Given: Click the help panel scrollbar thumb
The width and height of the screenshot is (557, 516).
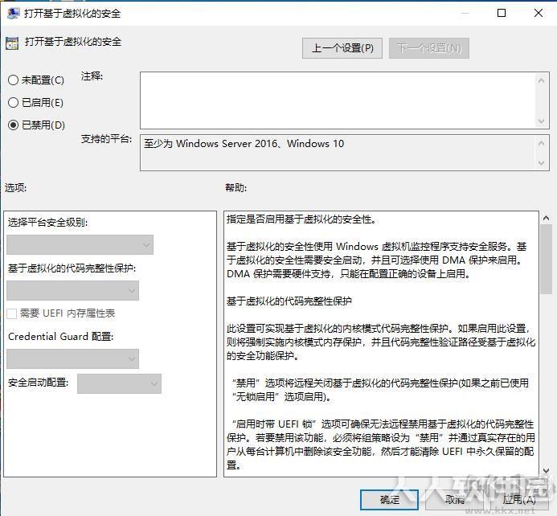Looking at the screenshot, I should 546,260.
